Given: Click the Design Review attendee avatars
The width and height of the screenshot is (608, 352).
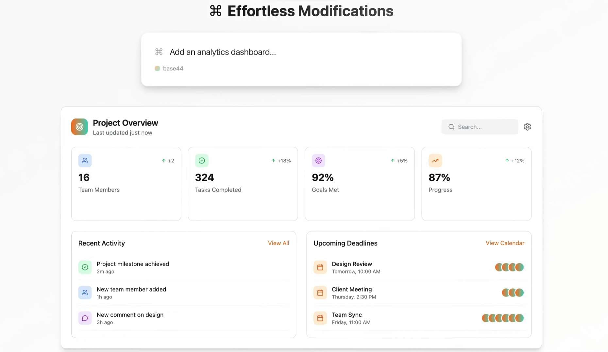Looking at the screenshot, I should [509, 267].
